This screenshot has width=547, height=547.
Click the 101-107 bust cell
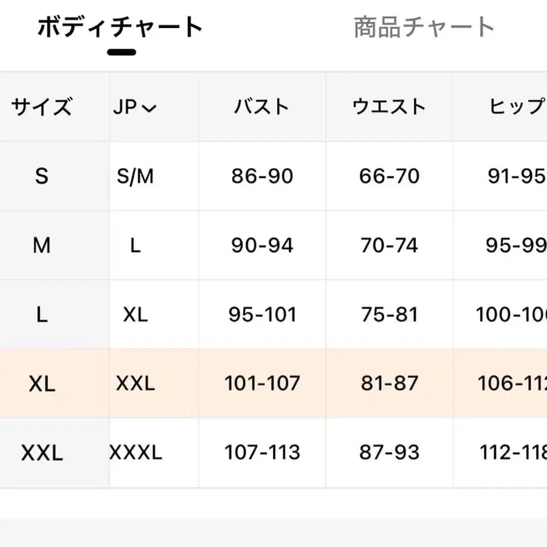coord(262,384)
